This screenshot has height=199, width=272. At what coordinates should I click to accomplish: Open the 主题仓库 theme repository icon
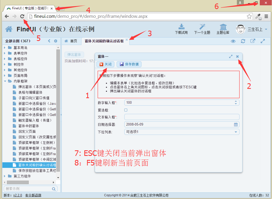[223, 27]
